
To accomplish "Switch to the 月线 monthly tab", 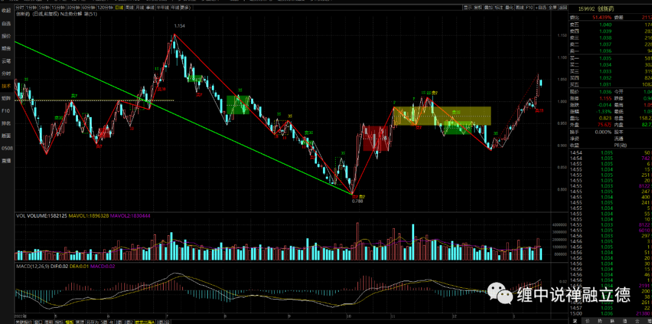I will point(140,7).
